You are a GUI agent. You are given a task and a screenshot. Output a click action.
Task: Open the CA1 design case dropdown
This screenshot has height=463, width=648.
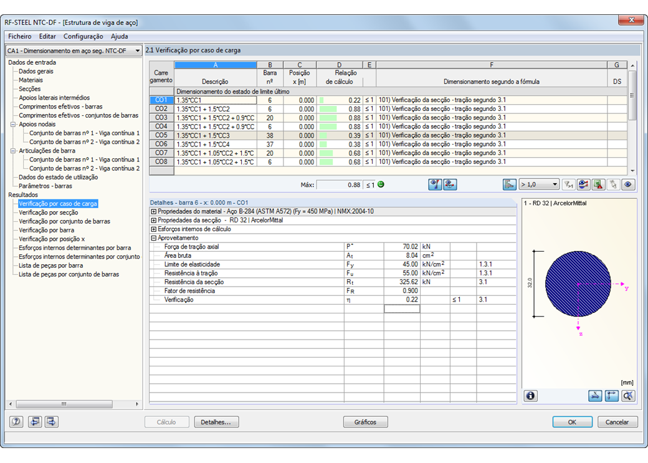coord(74,50)
